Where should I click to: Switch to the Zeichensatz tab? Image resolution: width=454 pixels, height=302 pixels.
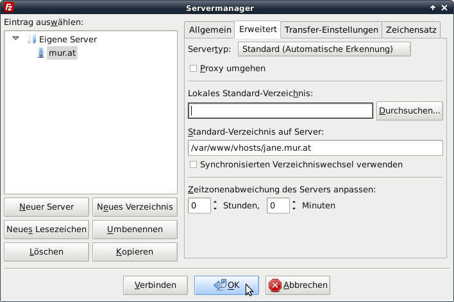411,29
